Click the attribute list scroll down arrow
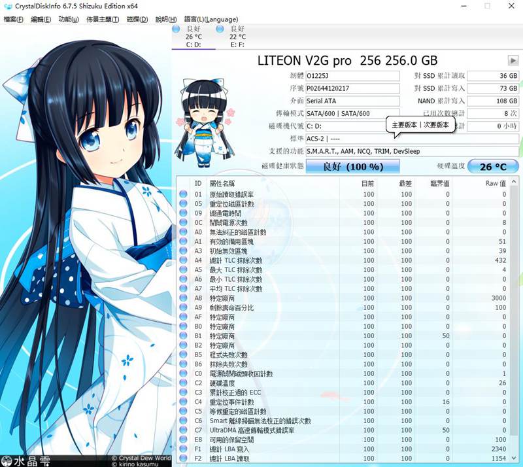The width and height of the screenshot is (523, 467). [514, 458]
